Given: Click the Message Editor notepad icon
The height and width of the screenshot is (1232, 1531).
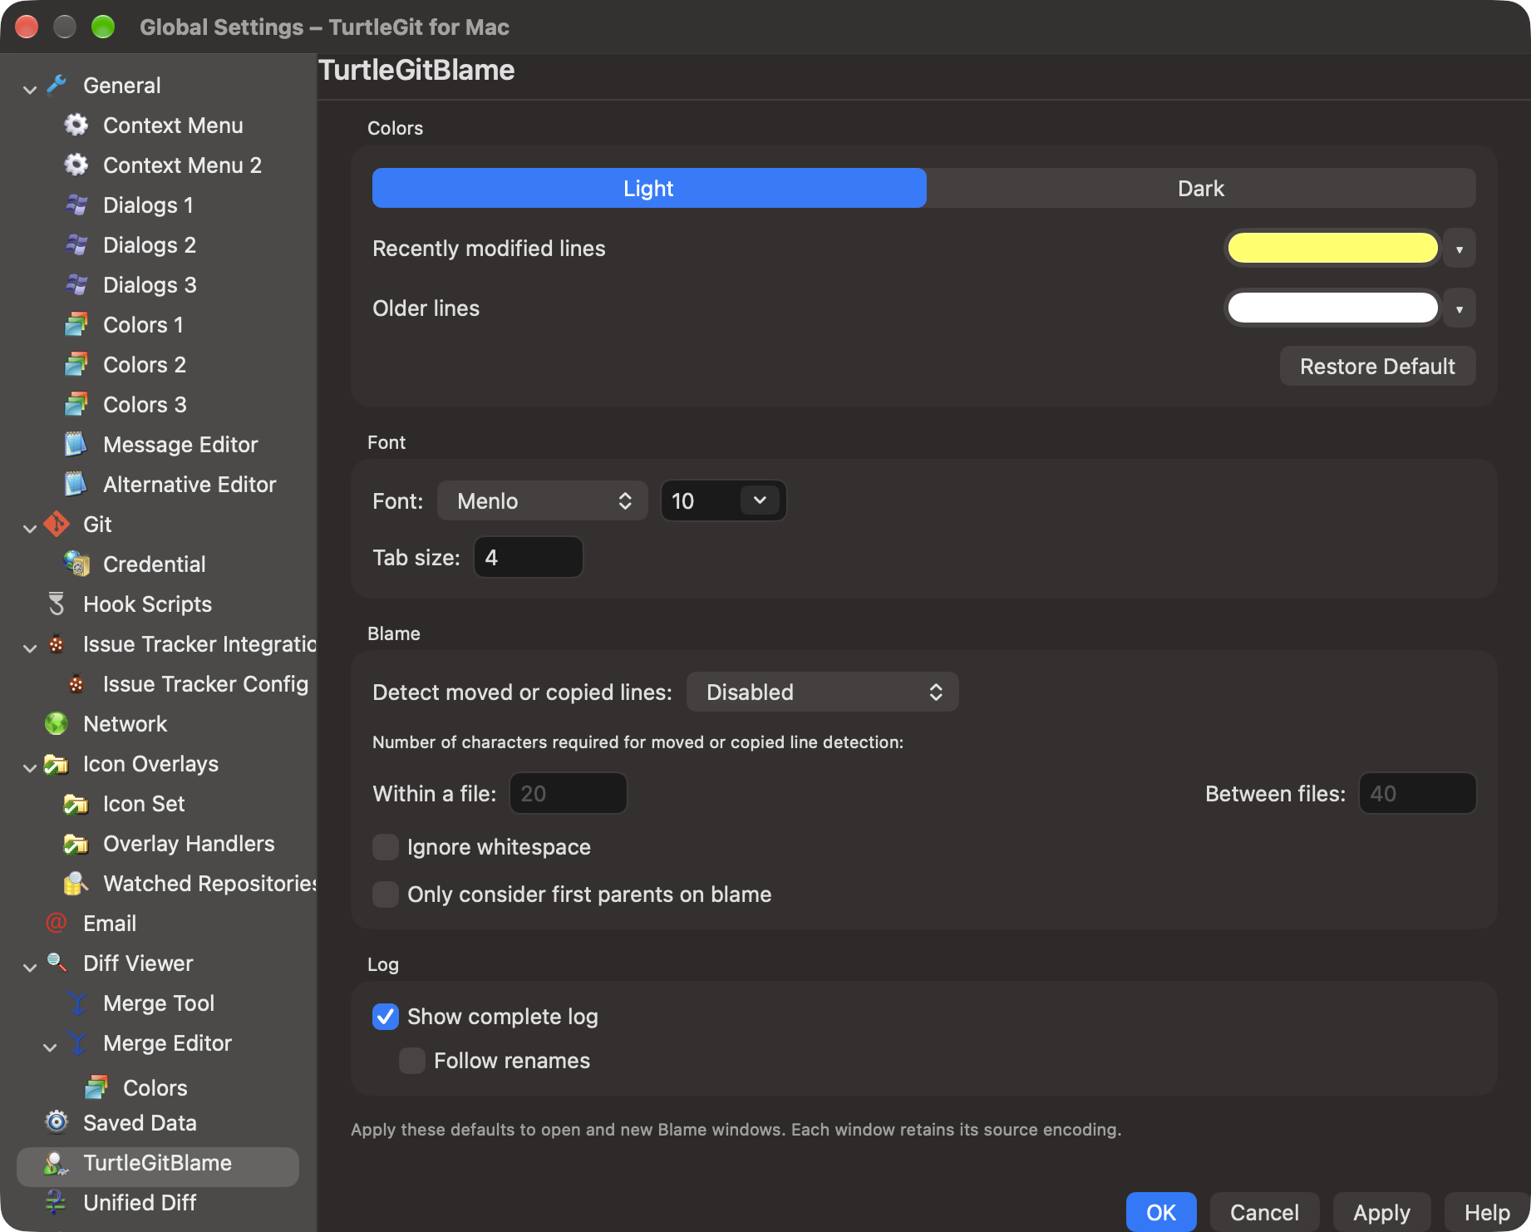Looking at the screenshot, I should click(x=76, y=445).
